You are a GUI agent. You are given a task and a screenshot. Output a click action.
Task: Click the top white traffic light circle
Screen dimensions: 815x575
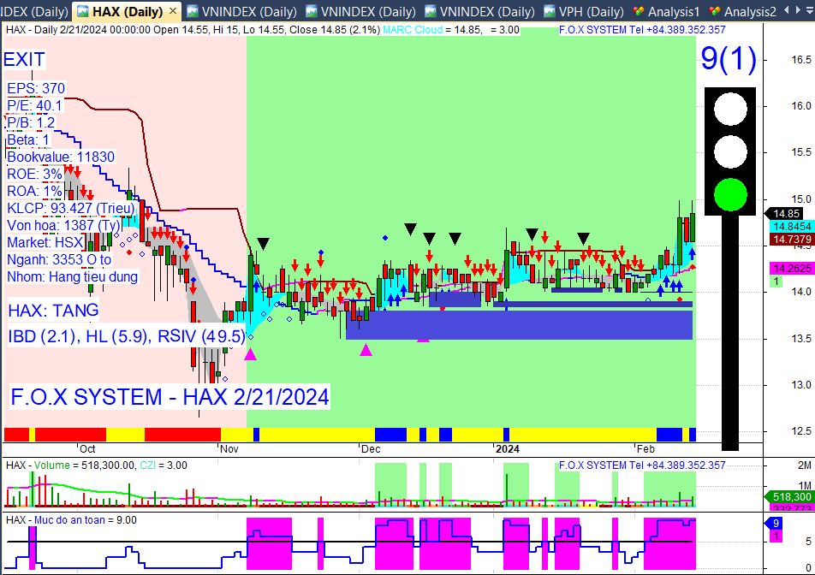tap(730, 109)
